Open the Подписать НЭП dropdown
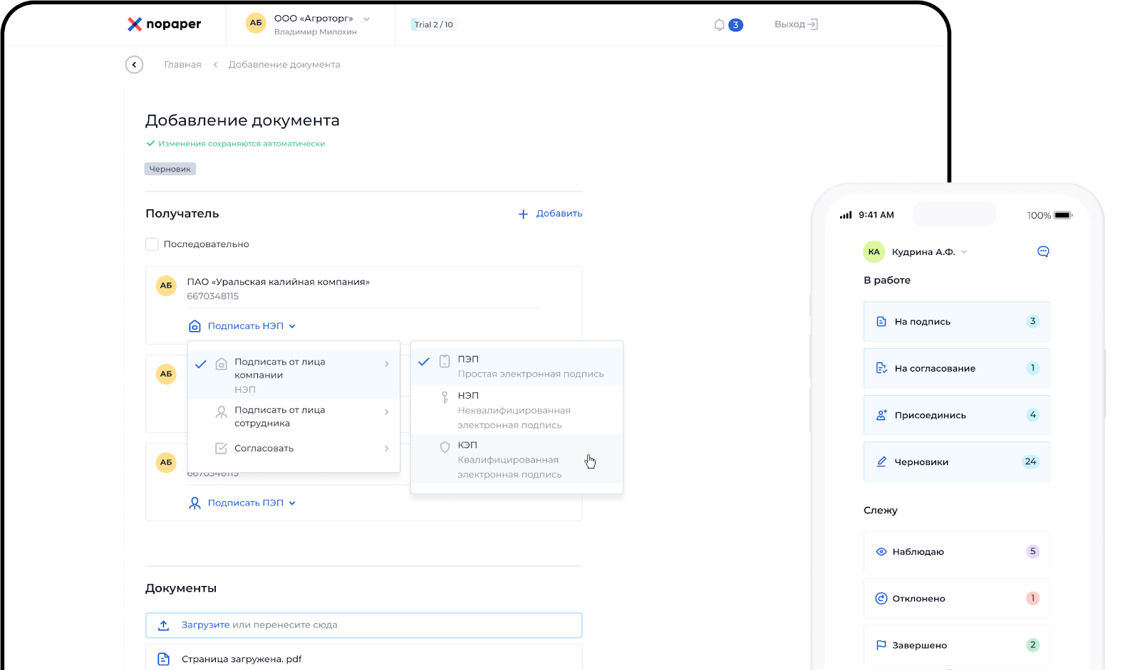1140x670 pixels. click(252, 326)
